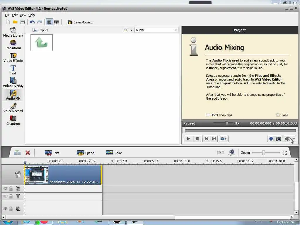Switch to the Timeline view mode icon
Viewport: 300px width, 225px height.
[49, 22]
